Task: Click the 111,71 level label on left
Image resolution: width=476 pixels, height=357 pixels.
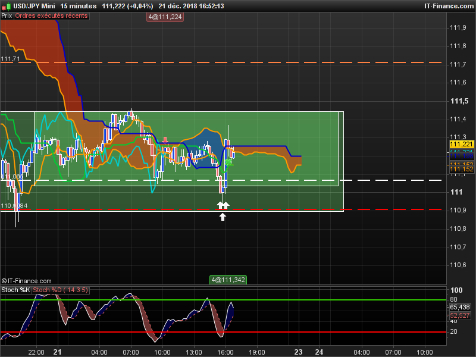Action: coord(10,58)
